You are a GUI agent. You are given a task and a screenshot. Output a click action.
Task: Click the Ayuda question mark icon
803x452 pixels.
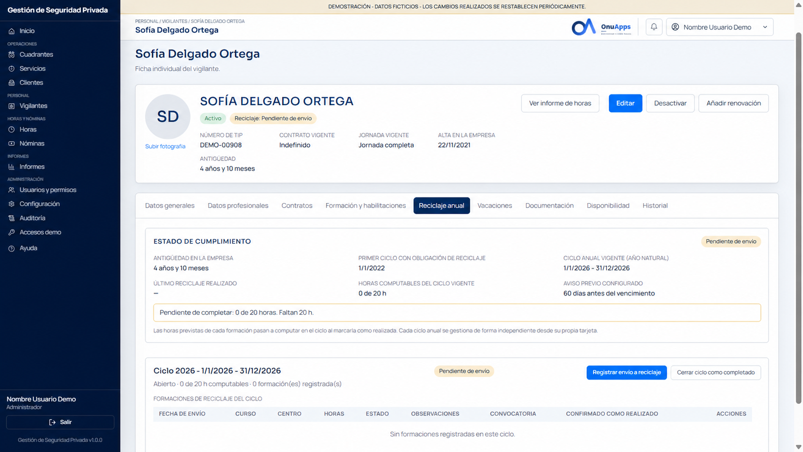click(x=12, y=248)
